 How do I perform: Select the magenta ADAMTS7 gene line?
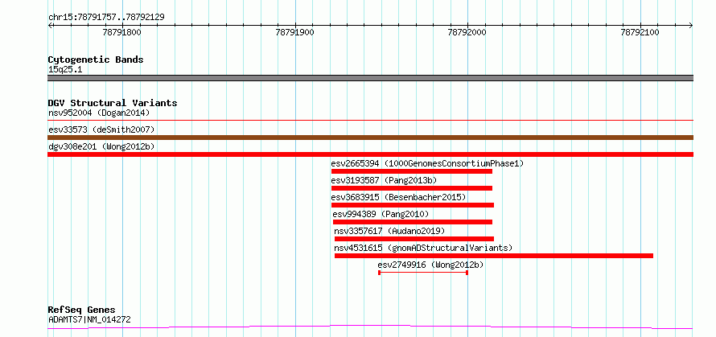370,327
